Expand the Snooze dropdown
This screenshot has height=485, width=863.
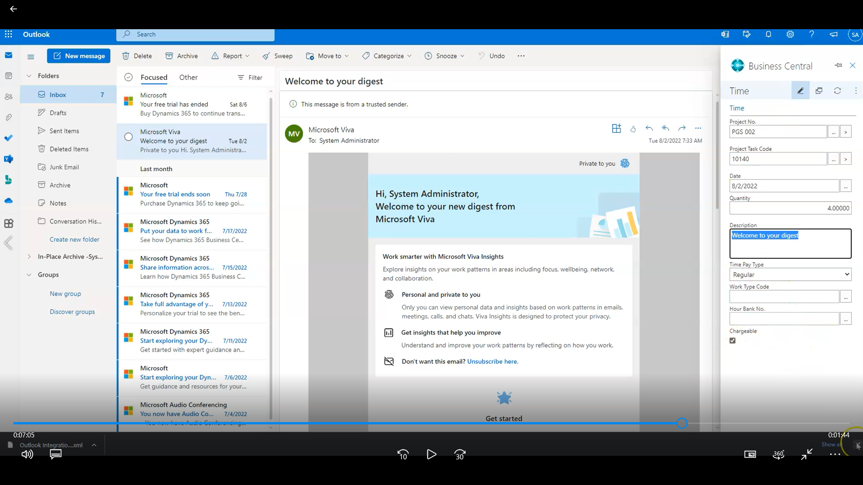click(462, 56)
